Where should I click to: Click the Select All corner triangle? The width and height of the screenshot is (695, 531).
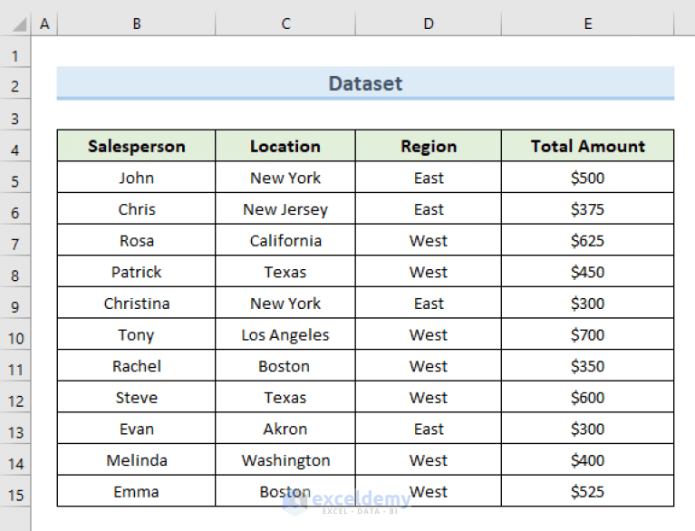tap(19, 24)
